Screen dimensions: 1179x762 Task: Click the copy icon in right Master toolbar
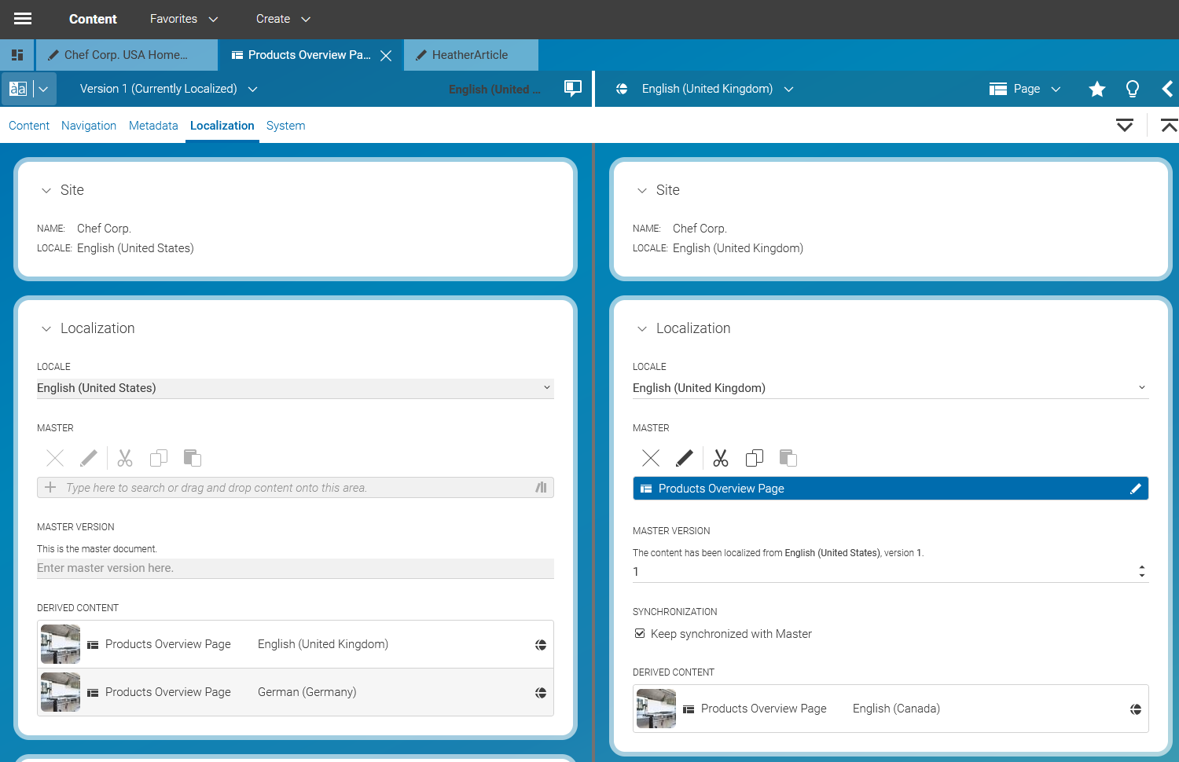pyautogui.click(x=754, y=458)
